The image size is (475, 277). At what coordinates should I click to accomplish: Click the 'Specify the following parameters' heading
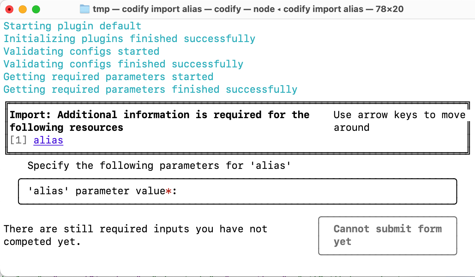(x=159, y=166)
